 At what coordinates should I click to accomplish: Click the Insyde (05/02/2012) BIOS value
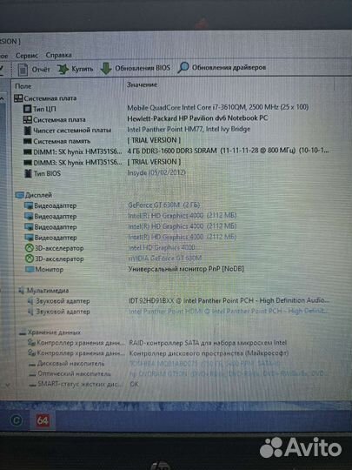156,172
